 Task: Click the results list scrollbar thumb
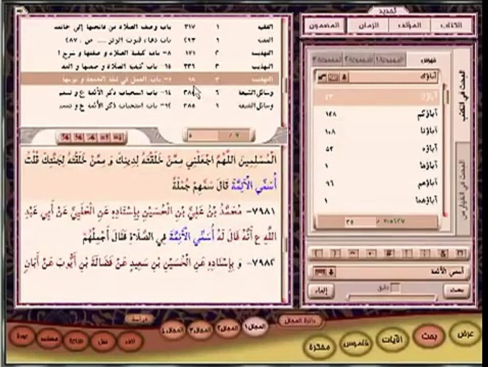[286, 85]
